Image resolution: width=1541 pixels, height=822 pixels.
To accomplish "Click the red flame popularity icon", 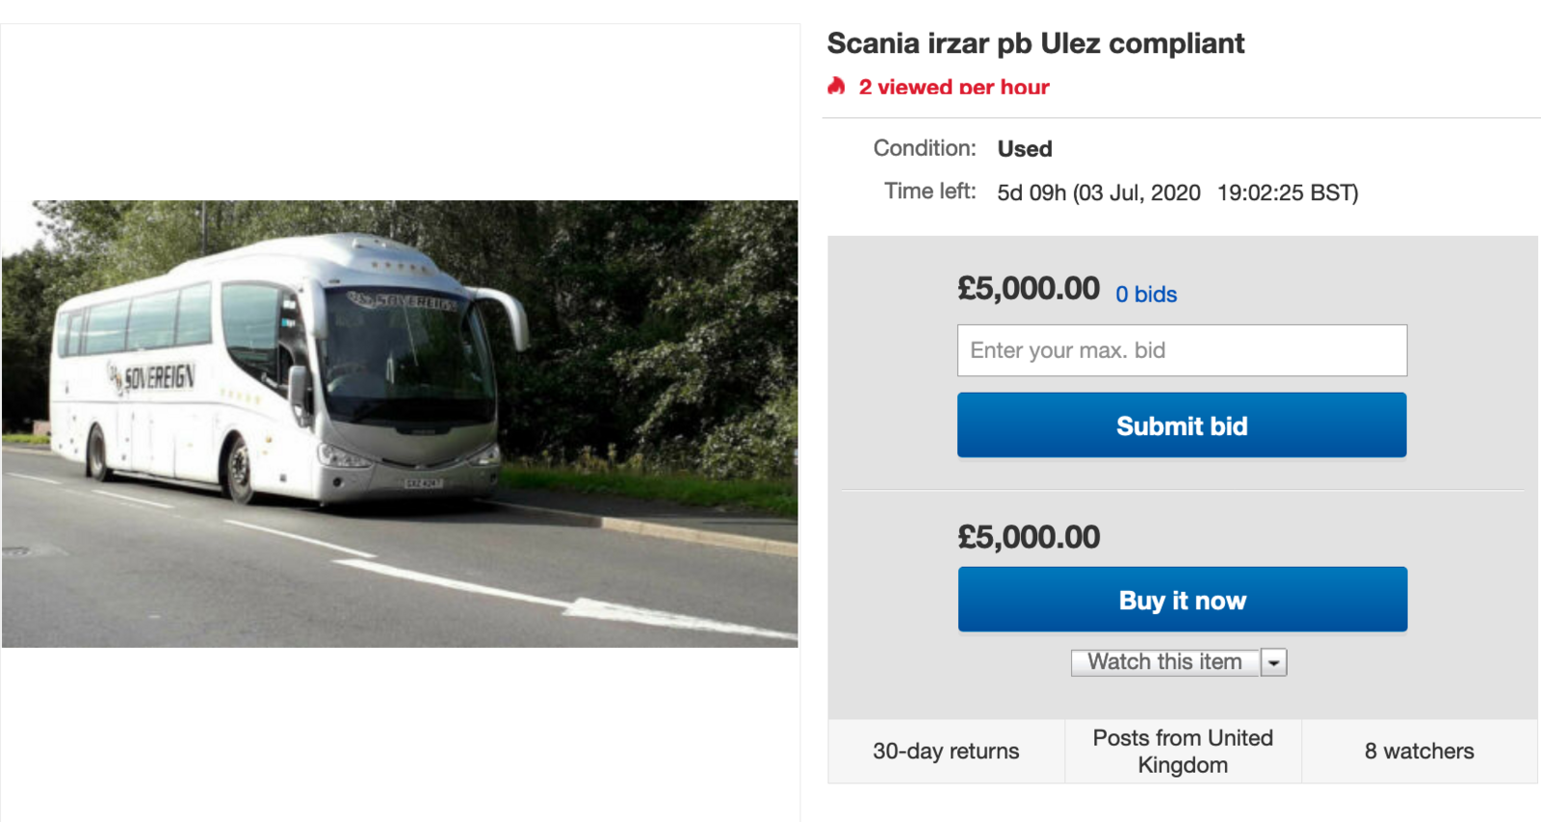I will point(836,87).
